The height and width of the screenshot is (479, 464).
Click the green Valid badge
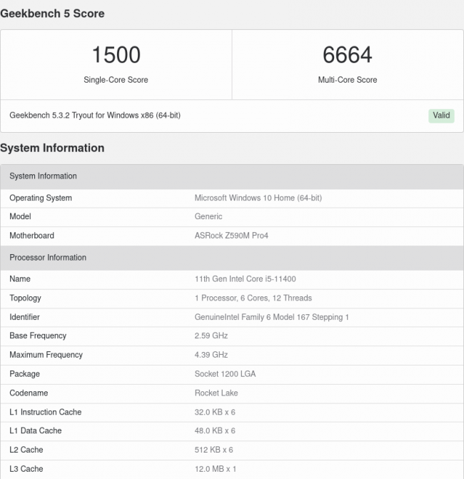441,116
